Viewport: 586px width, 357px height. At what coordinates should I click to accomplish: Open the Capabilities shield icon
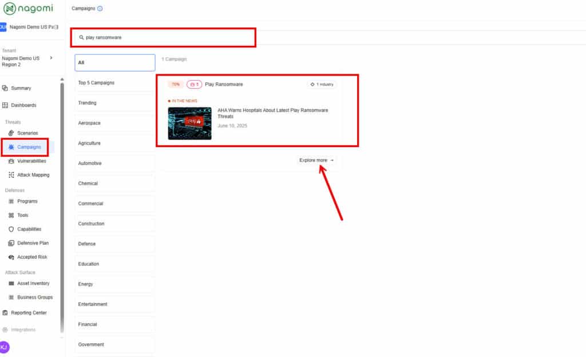point(11,229)
